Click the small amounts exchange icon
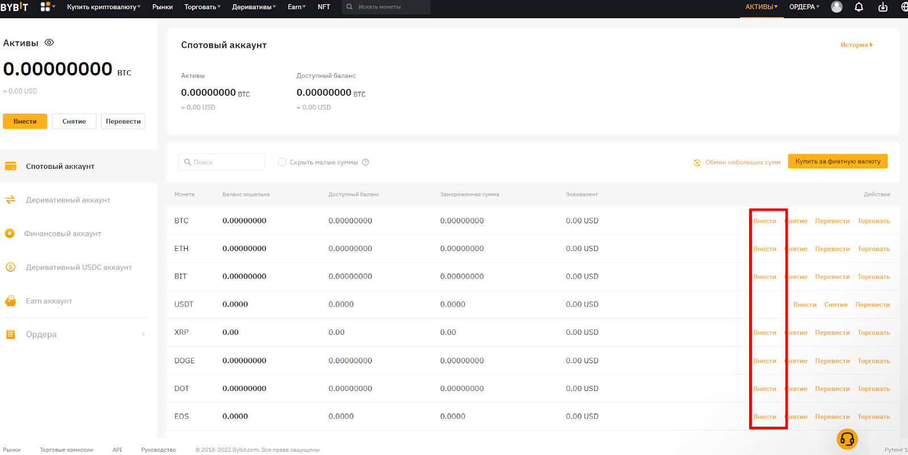Viewport: 908px width, 455px height. tap(697, 163)
